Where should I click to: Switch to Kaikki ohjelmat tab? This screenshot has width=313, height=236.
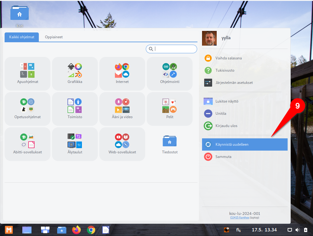point(22,37)
